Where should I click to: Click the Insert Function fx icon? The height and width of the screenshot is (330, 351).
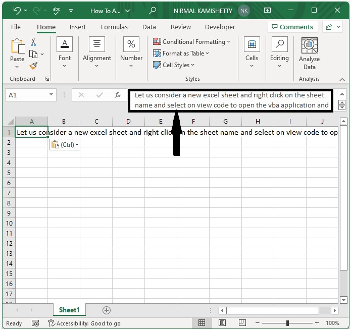pyautogui.click(x=118, y=95)
